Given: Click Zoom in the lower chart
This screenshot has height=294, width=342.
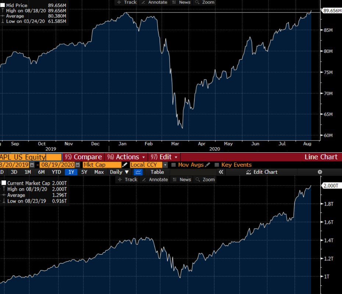Looking at the screenshot, I should tap(205, 179).
